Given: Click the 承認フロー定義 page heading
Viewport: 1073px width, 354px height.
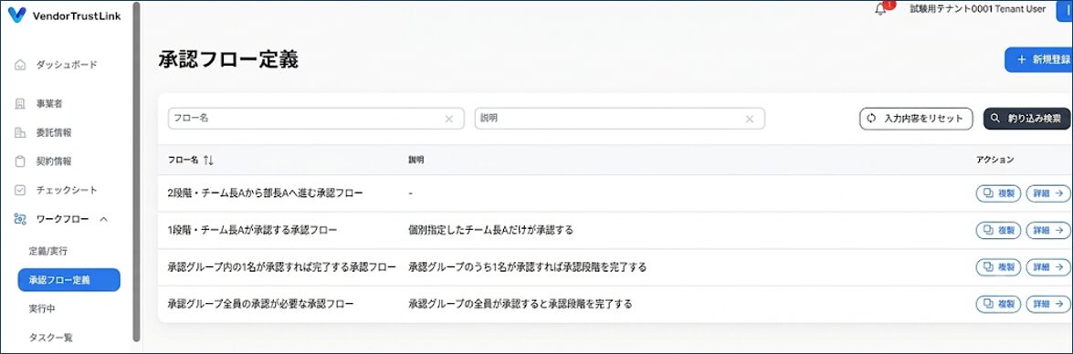Looking at the screenshot, I should click(x=228, y=59).
